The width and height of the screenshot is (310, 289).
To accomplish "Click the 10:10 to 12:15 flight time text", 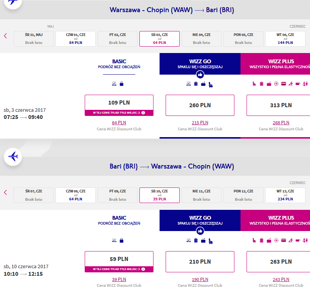I will click(x=23, y=274).
